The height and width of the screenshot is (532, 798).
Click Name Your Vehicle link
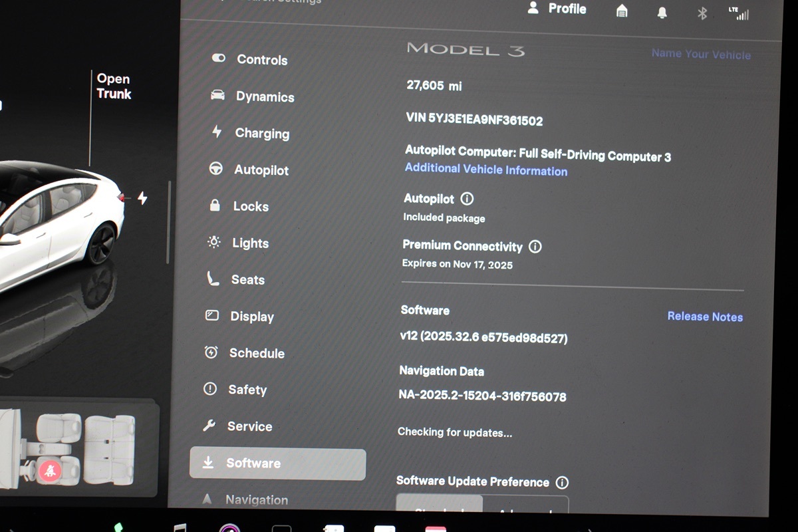pos(701,55)
